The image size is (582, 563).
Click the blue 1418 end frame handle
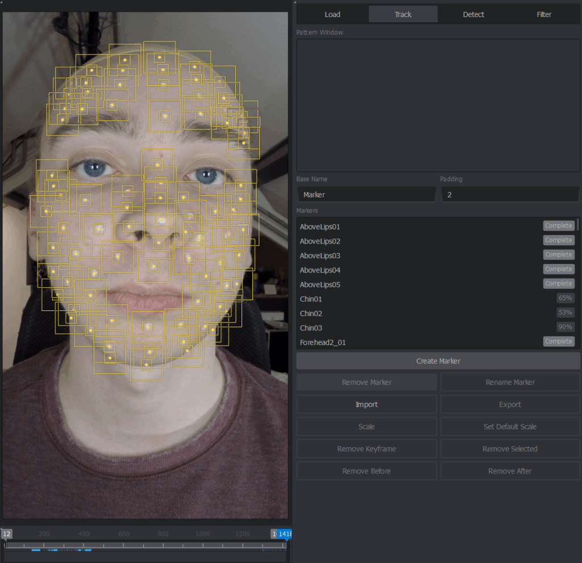coord(285,534)
